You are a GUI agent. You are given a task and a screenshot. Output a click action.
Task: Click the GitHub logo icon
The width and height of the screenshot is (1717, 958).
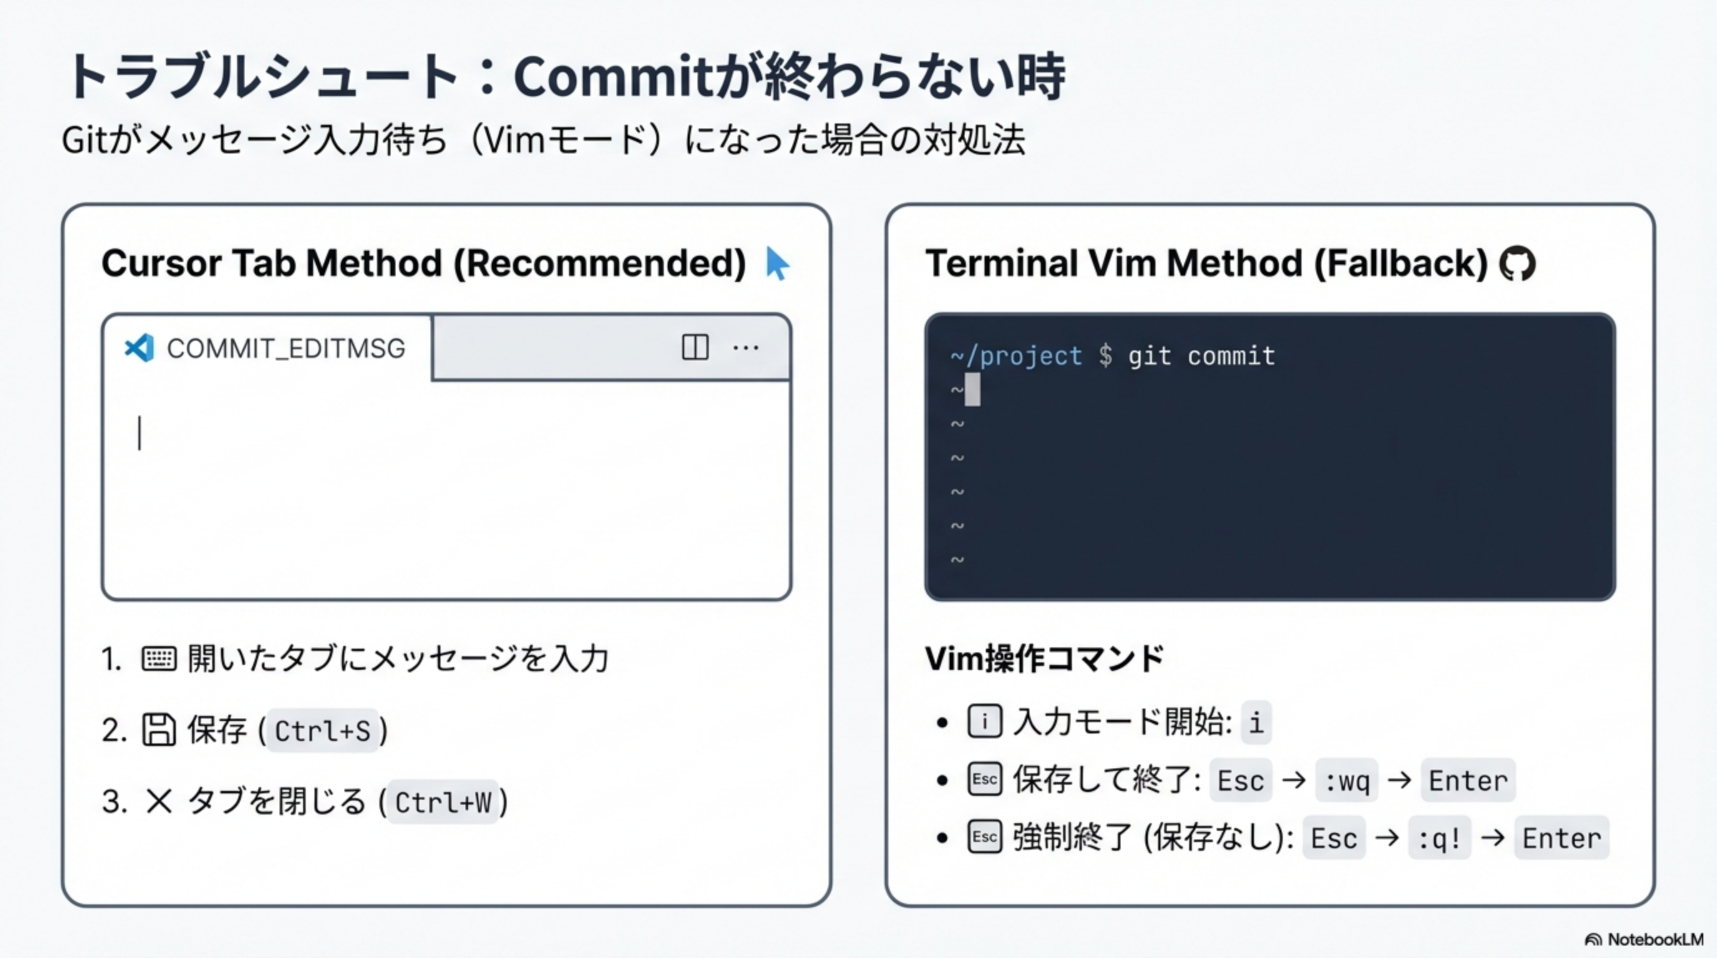click(x=1517, y=263)
